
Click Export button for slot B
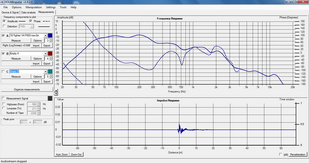(47, 63)
